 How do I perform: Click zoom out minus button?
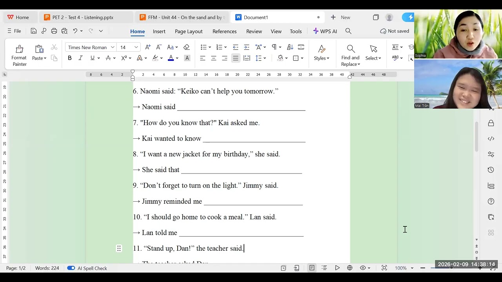[x=423, y=268]
